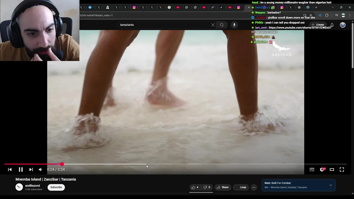Open the andBeyond channel avatar

tap(19, 187)
